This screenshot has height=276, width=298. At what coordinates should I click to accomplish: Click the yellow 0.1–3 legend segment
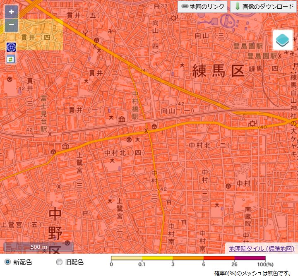point(157,258)
